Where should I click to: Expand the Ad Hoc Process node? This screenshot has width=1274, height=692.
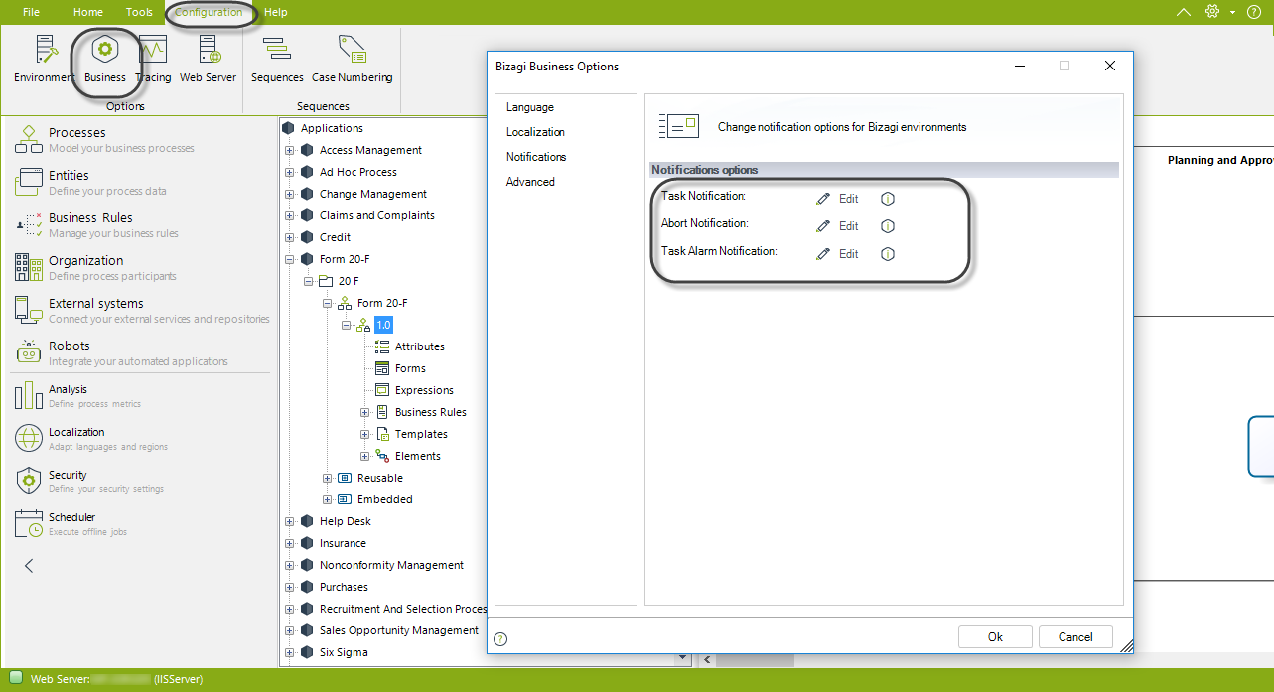click(x=290, y=173)
